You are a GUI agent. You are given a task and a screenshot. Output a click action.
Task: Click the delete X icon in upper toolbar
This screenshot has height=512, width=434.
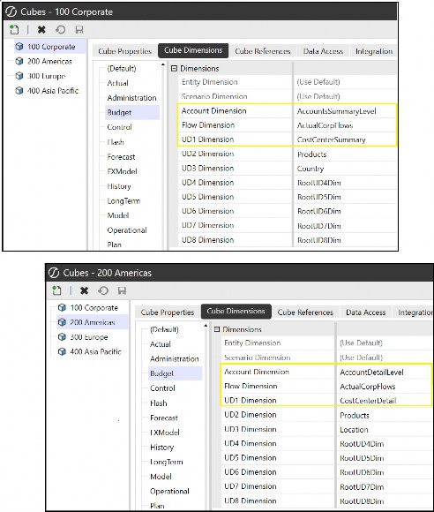(x=41, y=30)
